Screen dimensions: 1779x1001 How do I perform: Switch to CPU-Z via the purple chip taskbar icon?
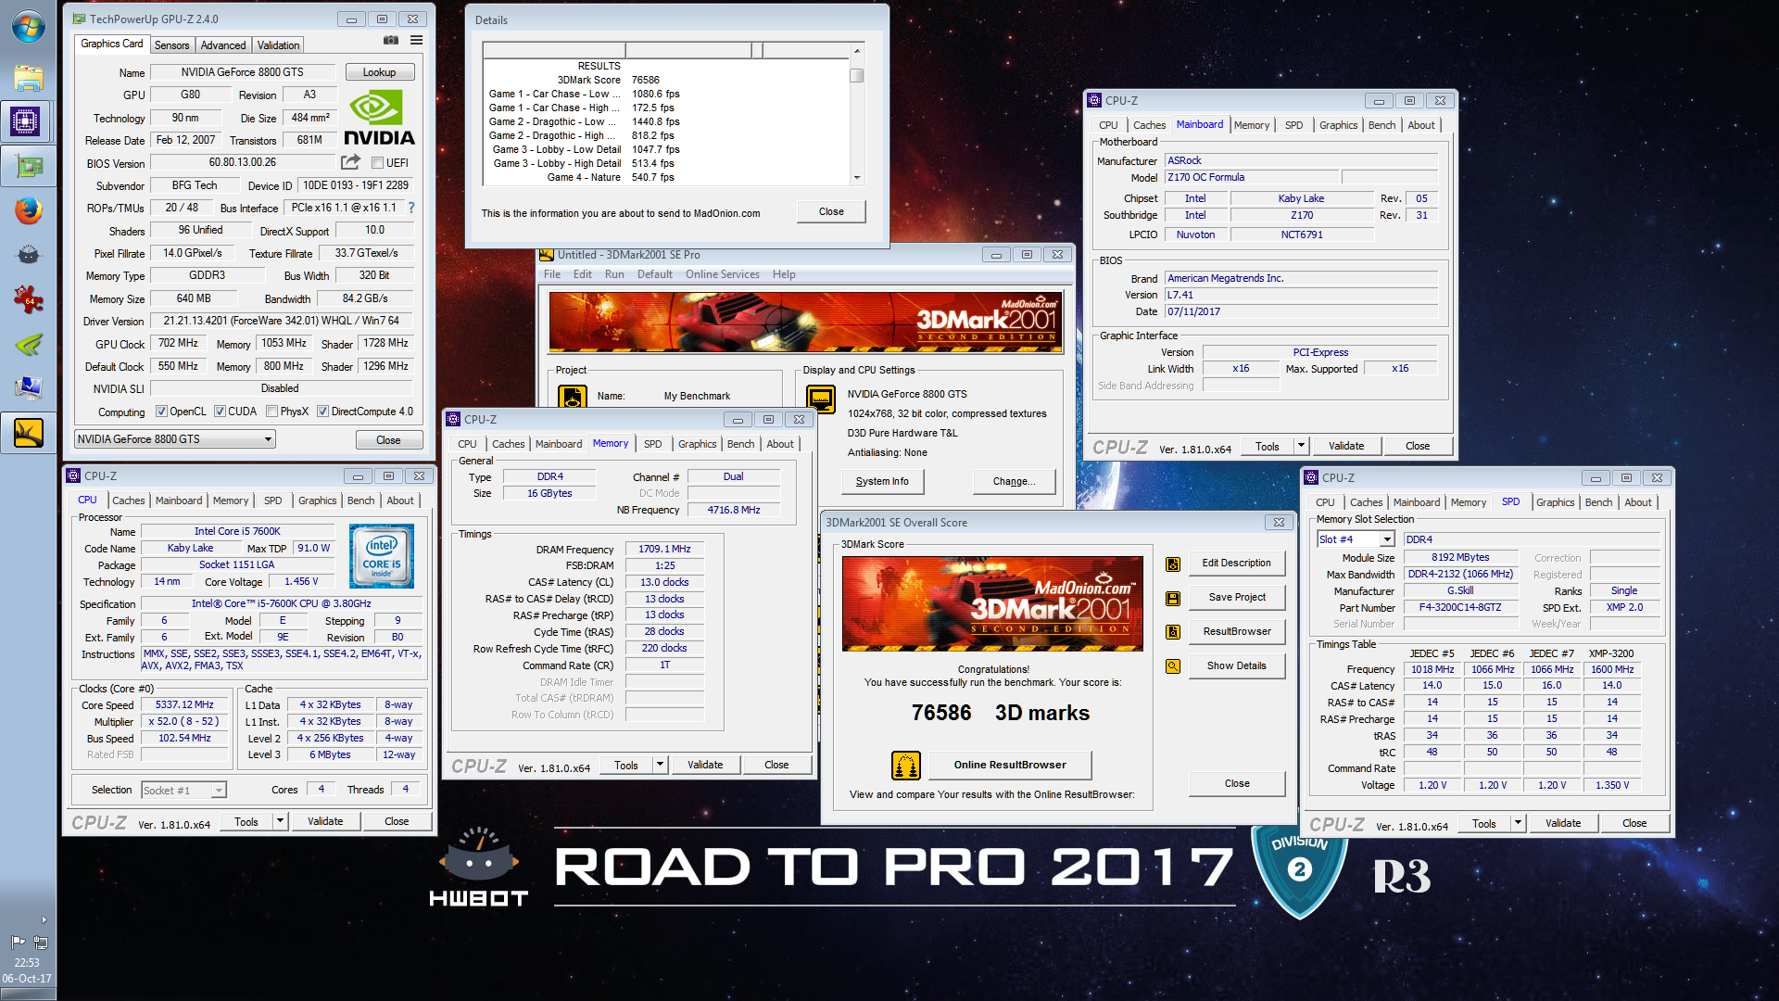point(26,120)
